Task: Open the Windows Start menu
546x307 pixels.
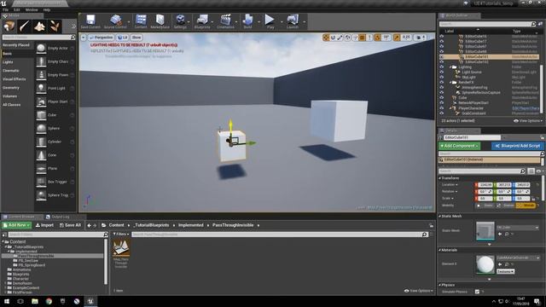Action: coord(7,301)
